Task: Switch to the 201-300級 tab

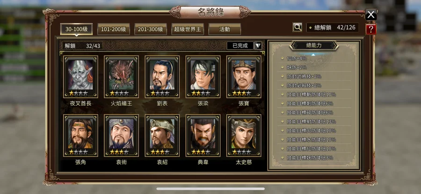Action: pos(151,29)
